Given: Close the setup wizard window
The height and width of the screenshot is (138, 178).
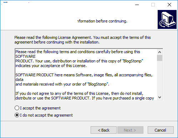Looking at the screenshot, I should (x=169, y=5).
